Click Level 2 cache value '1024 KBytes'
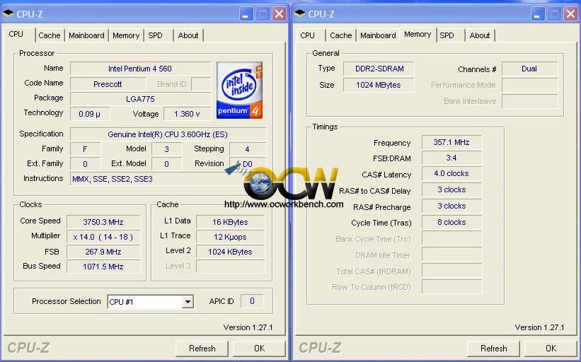581x362 pixels. point(230,252)
